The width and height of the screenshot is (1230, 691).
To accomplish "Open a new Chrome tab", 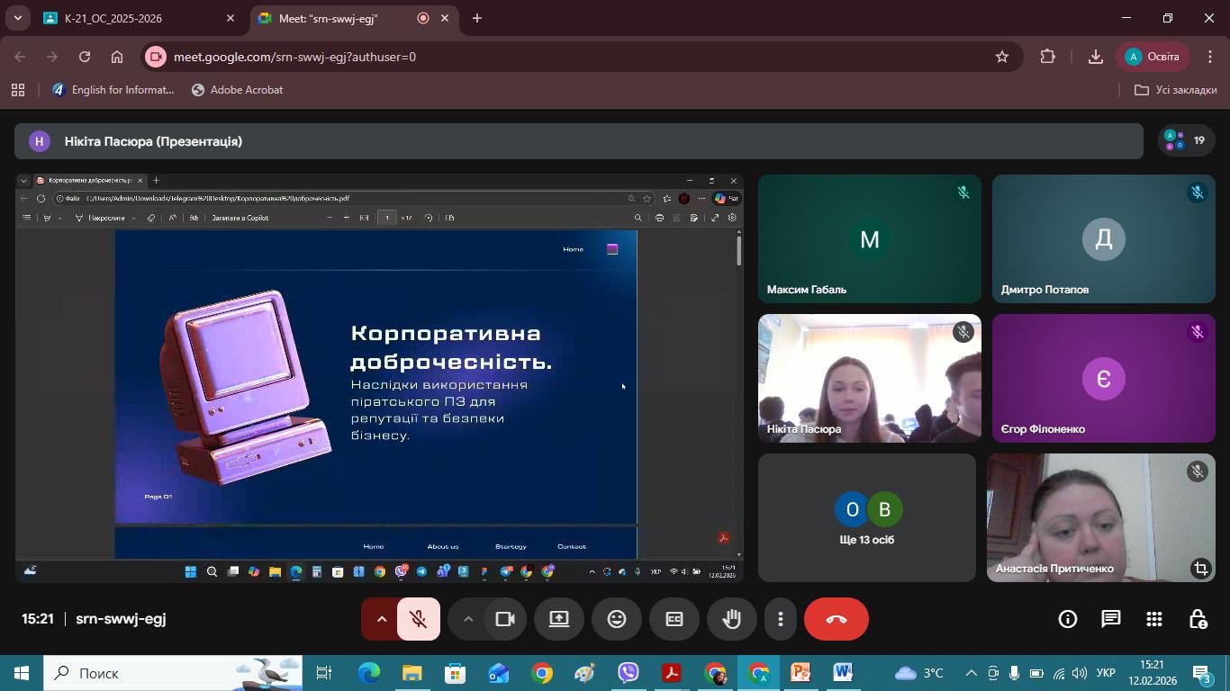I will point(477,18).
